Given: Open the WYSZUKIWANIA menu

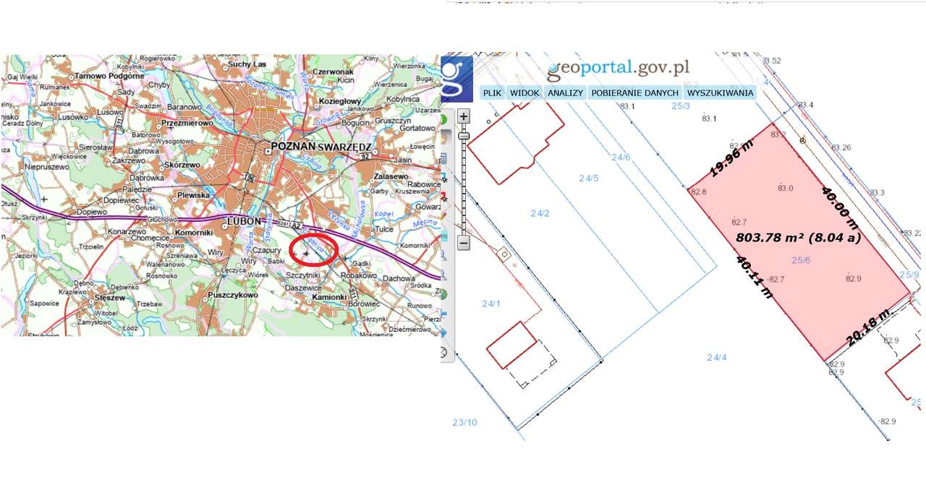Looking at the screenshot, I should [720, 93].
